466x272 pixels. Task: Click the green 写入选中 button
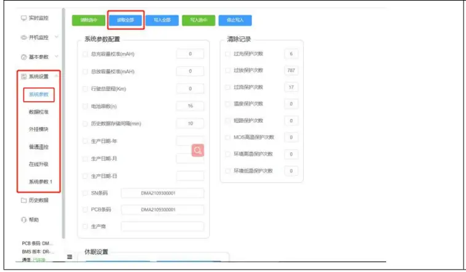click(199, 20)
